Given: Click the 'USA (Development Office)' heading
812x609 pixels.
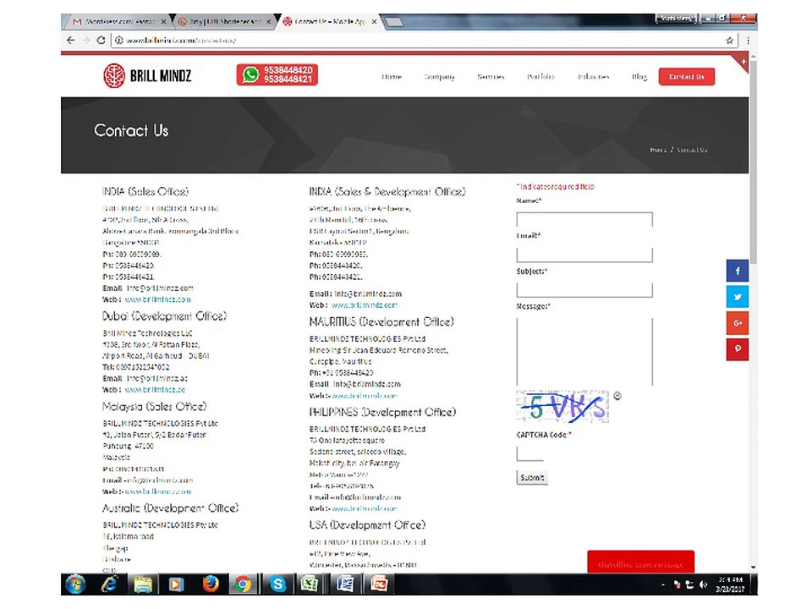Looking at the screenshot, I should tap(367, 525).
